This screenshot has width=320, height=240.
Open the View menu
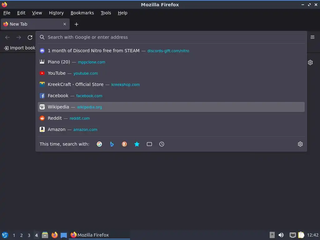click(x=37, y=13)
